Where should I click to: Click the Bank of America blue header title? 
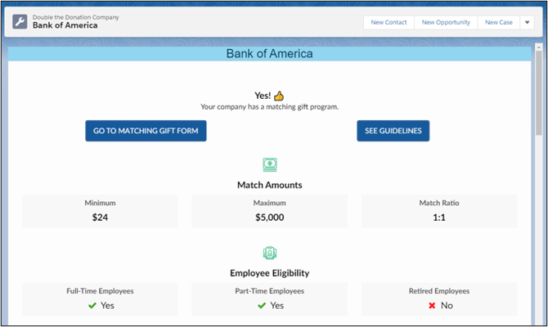pyautogui.click(x=269, y=53)
